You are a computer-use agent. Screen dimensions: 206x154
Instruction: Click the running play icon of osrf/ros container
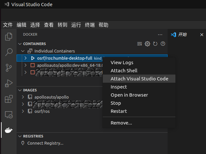(x=33, y=58)
